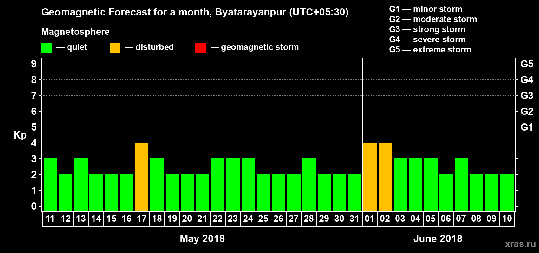Image resolution: width=539 pixels, height=253 pixels.
Task: Click the '— quiet' legend label
Action: click(x=72, y=47)
